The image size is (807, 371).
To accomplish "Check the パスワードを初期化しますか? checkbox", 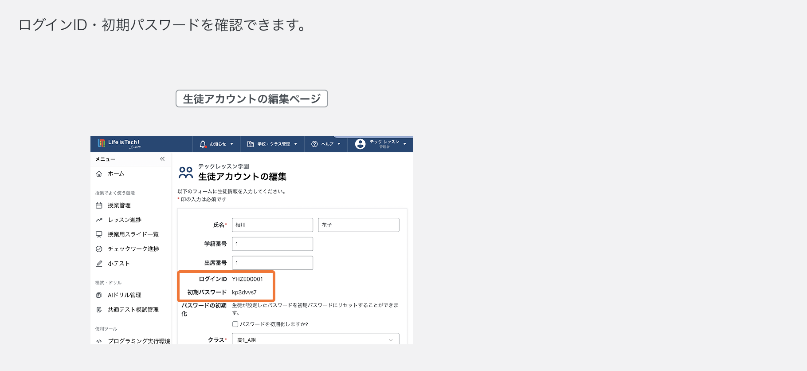I will pyautogui.click(x=235, y=324).
